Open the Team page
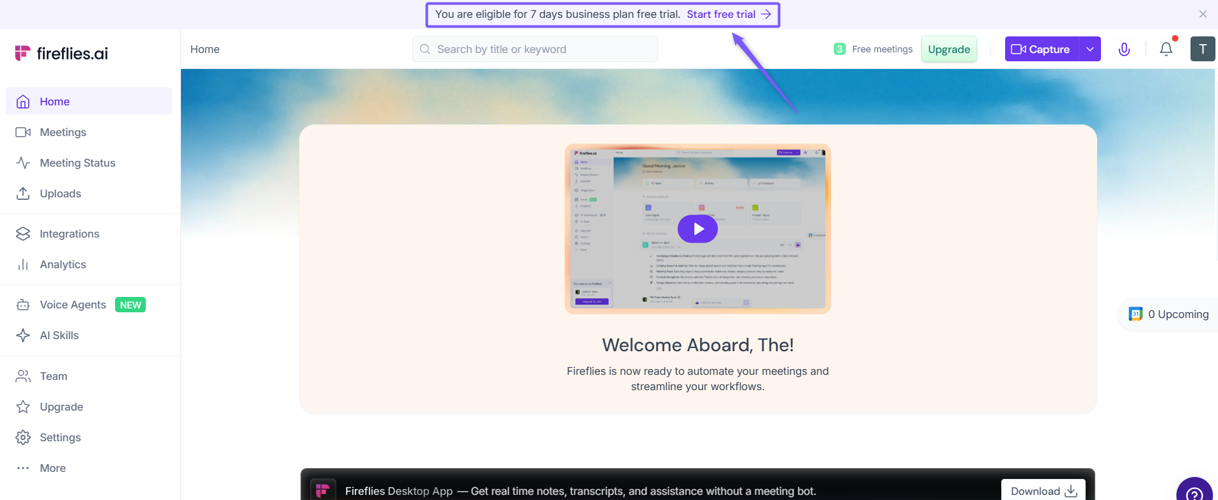1218x500 pixels. 89,376
